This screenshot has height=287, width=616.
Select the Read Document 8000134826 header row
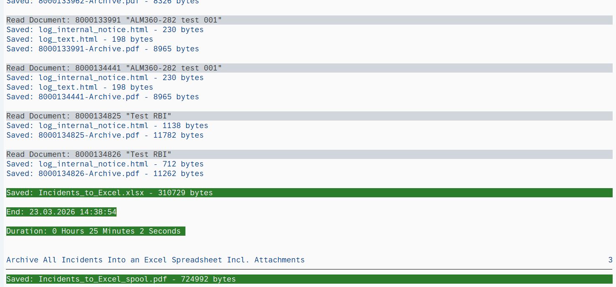click(89, 154)
